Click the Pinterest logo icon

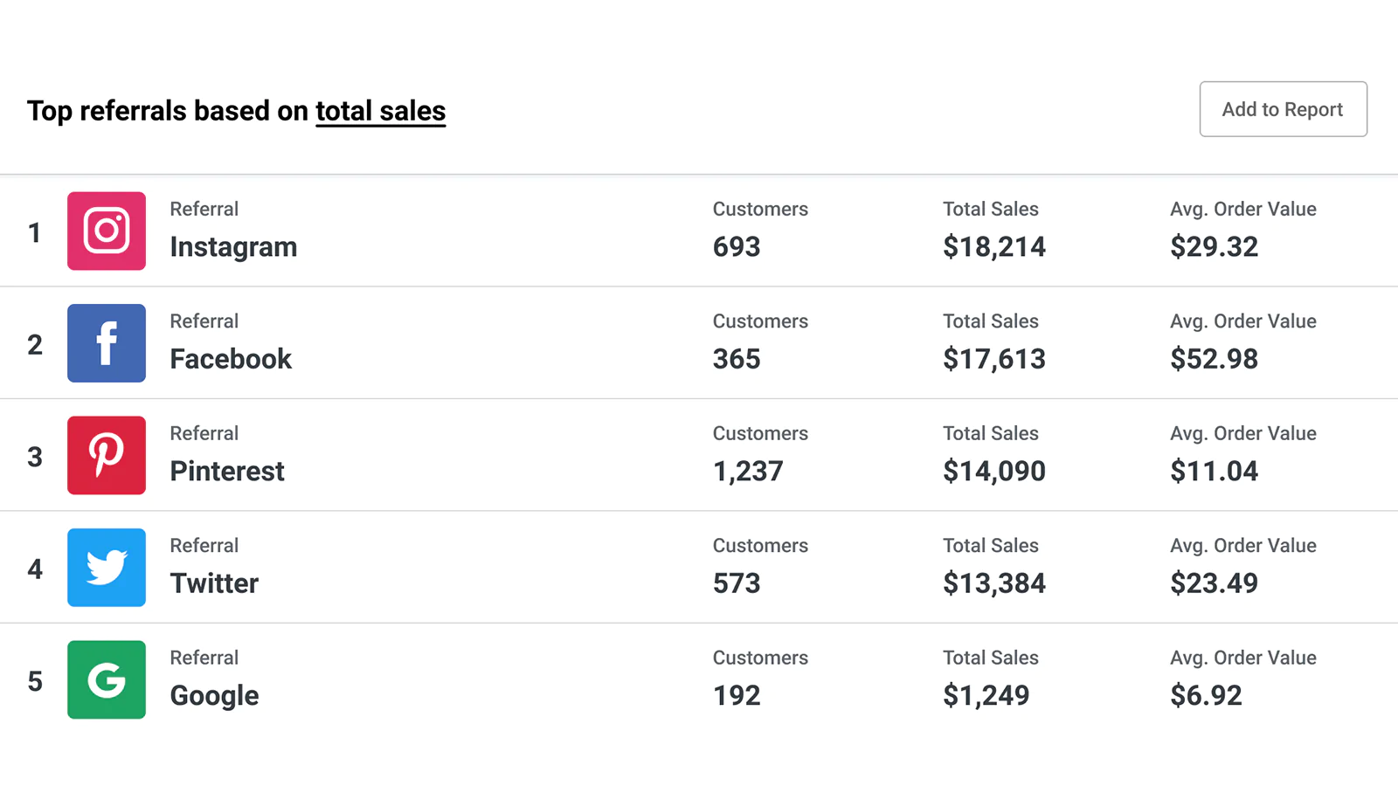[107, 455]
